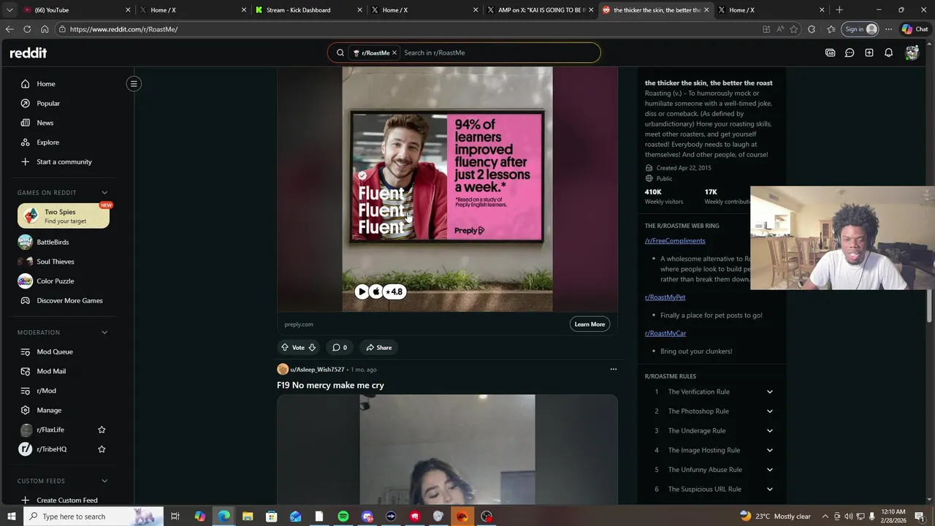
Task: Downvote the Preply ad post
Action: point(312,348)
